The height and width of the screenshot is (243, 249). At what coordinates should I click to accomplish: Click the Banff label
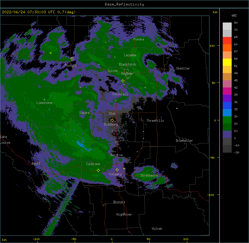(x=36, y=164)
